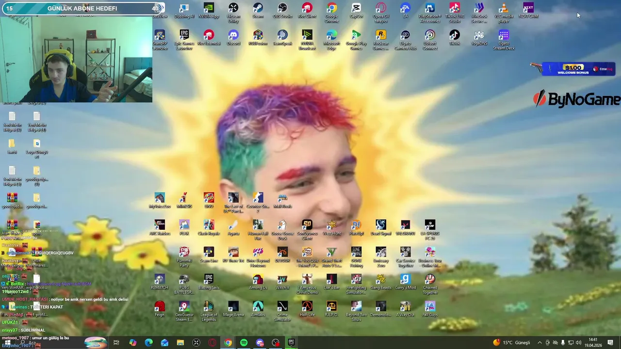The image size is (621, 349).
Task: Open Spotify from the taskbar
Action: point(244,343)
